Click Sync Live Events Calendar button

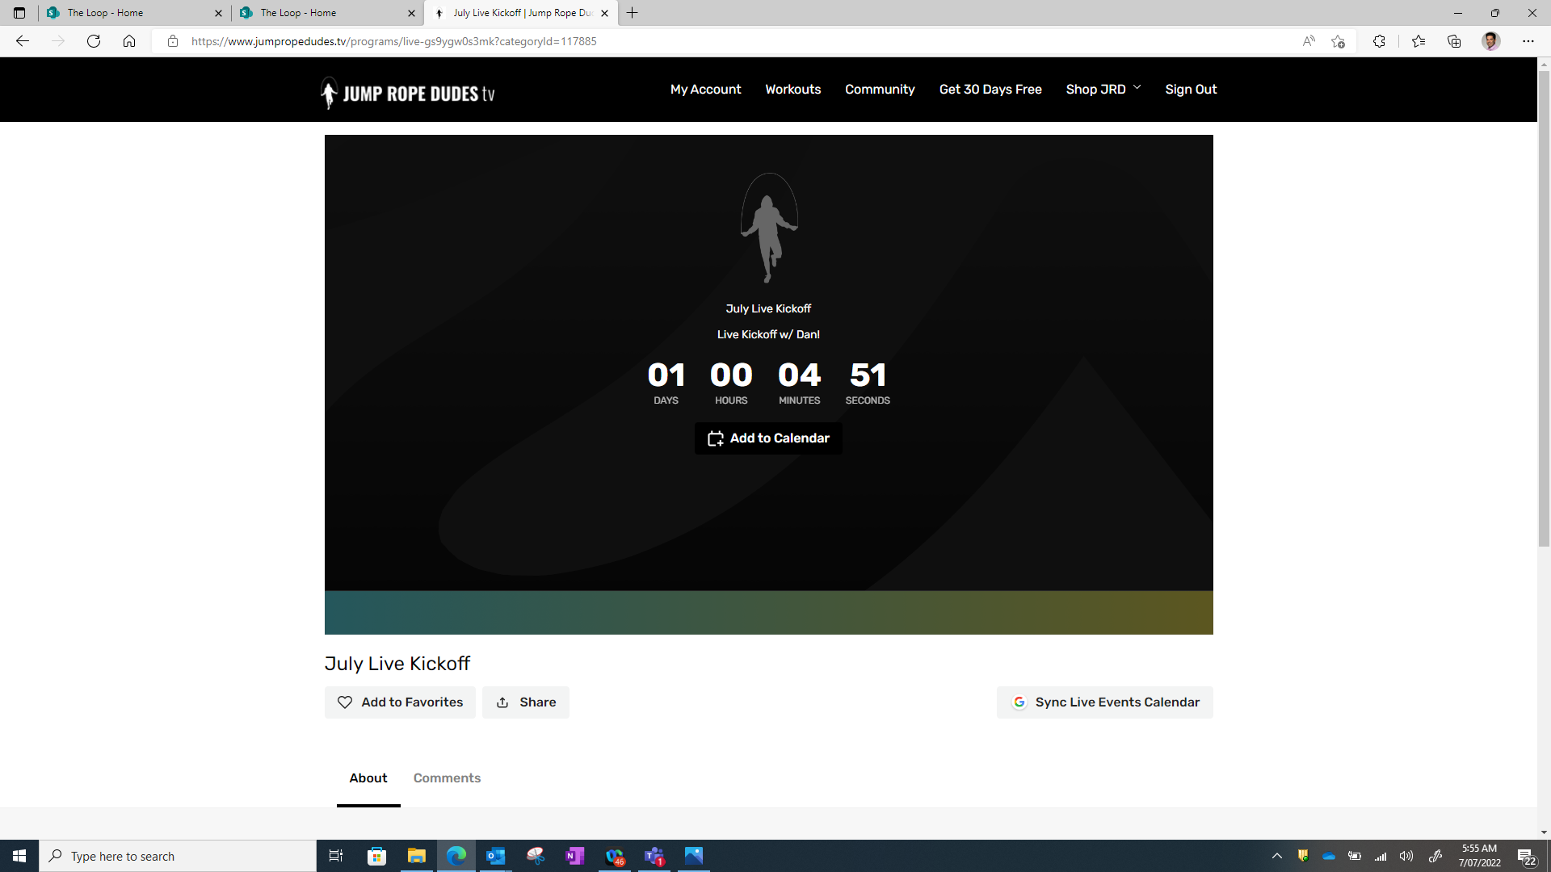tap(1104, 702)
